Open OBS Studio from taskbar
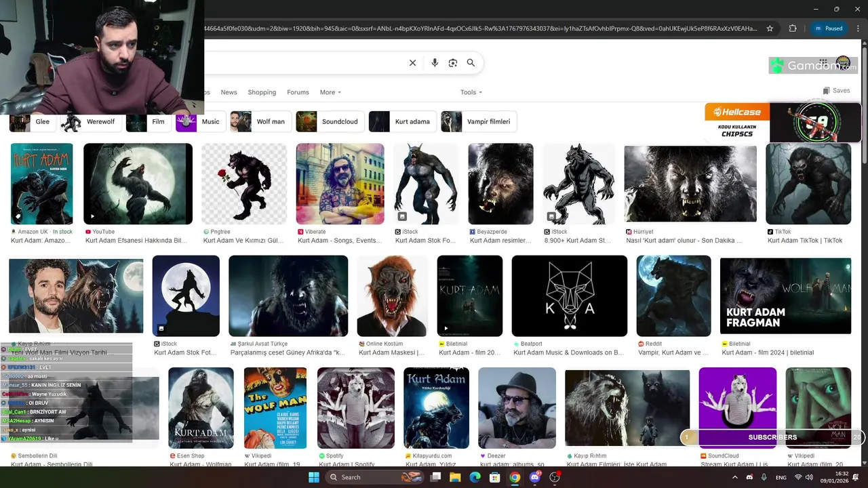Viewport: 868px width, 488px height. click(x=555, y=477)
